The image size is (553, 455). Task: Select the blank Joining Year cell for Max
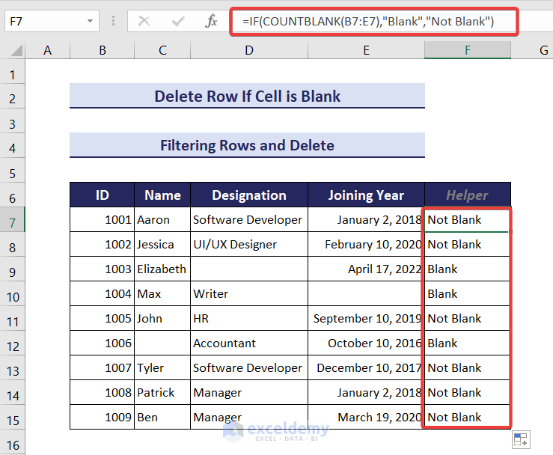(x=366, y=293)
